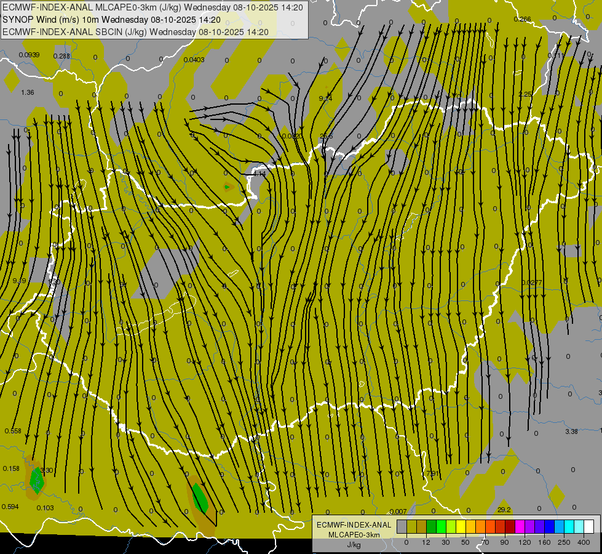Pick the magenta legend swatch near 120

pos(520,526)
